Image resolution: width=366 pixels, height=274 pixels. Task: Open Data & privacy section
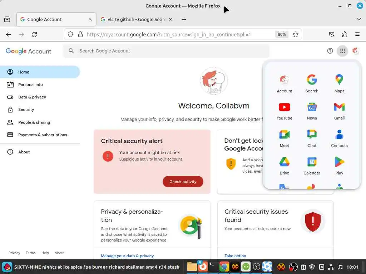coord(40,97)
